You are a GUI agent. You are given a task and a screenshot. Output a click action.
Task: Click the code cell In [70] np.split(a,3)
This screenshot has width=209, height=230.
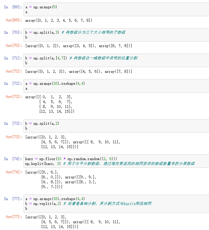pos(116,35)
